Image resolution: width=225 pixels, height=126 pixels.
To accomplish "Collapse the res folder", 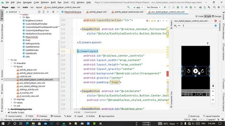I will [8, 60].
